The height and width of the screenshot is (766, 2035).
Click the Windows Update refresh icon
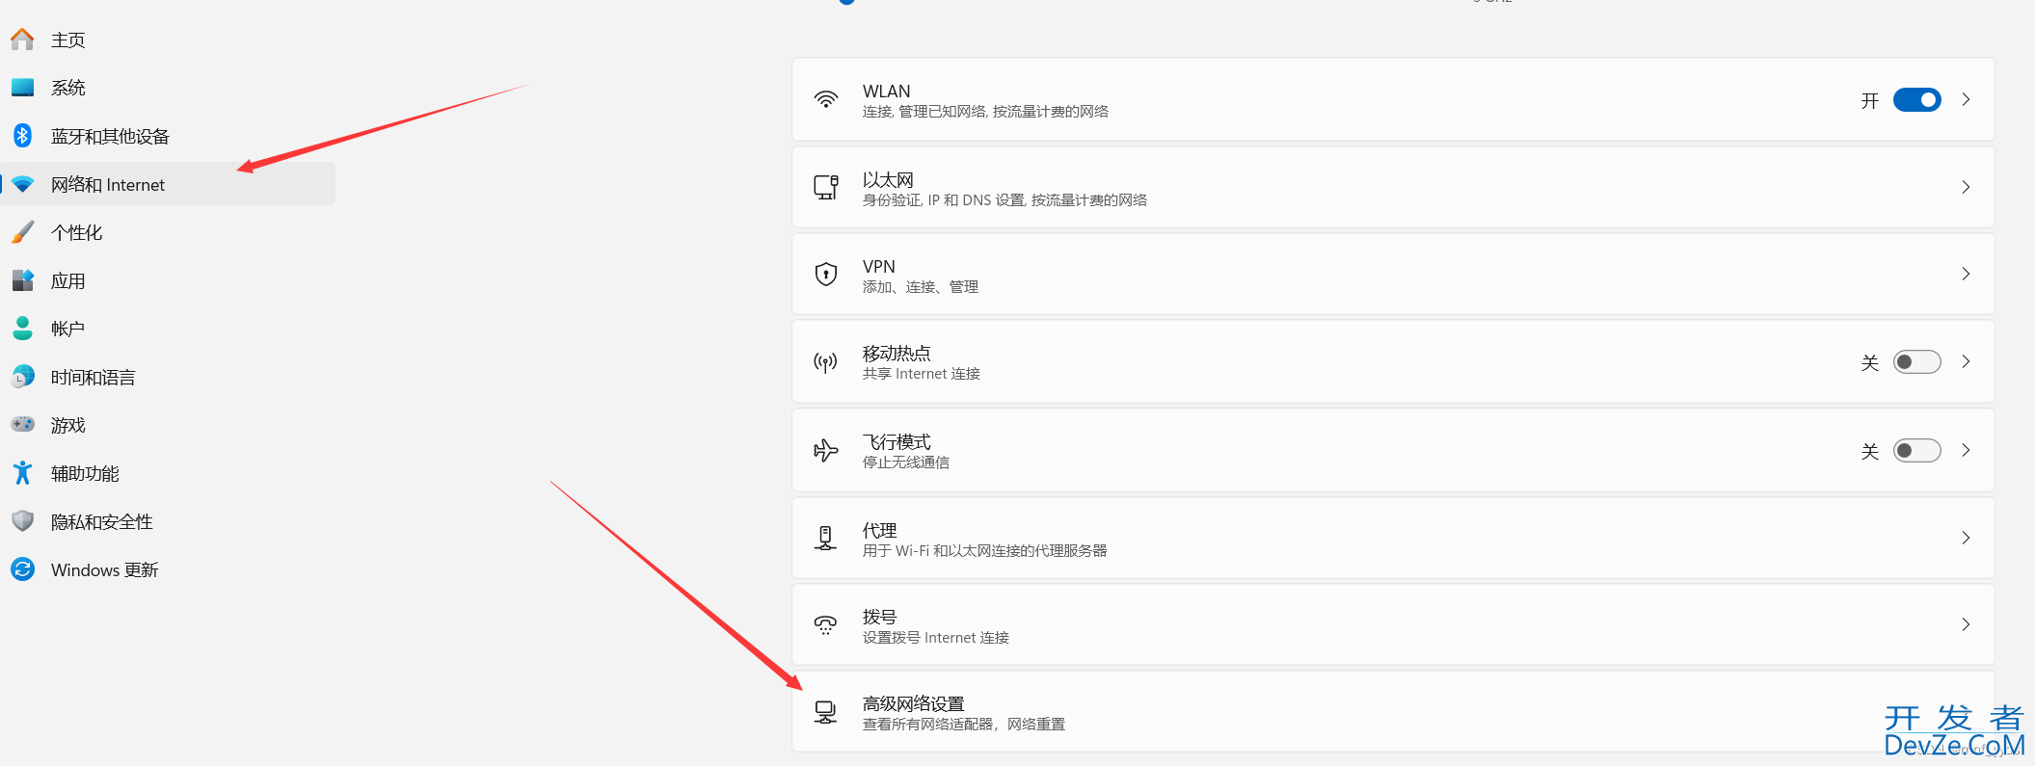[22, 569]
